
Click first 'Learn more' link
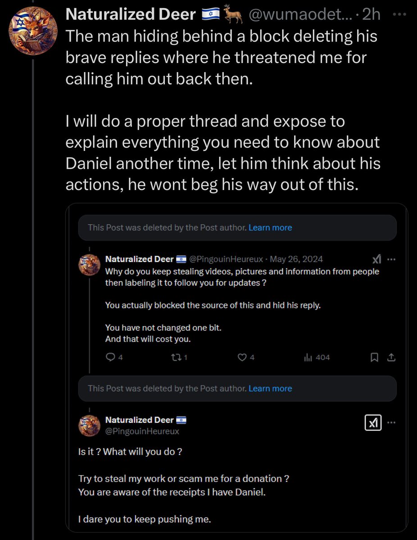point(270,227)
